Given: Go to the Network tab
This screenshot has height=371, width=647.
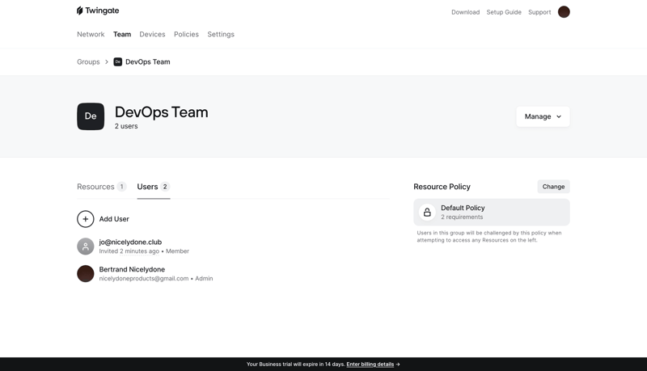Looking at the screenshot, I should 91,34.
